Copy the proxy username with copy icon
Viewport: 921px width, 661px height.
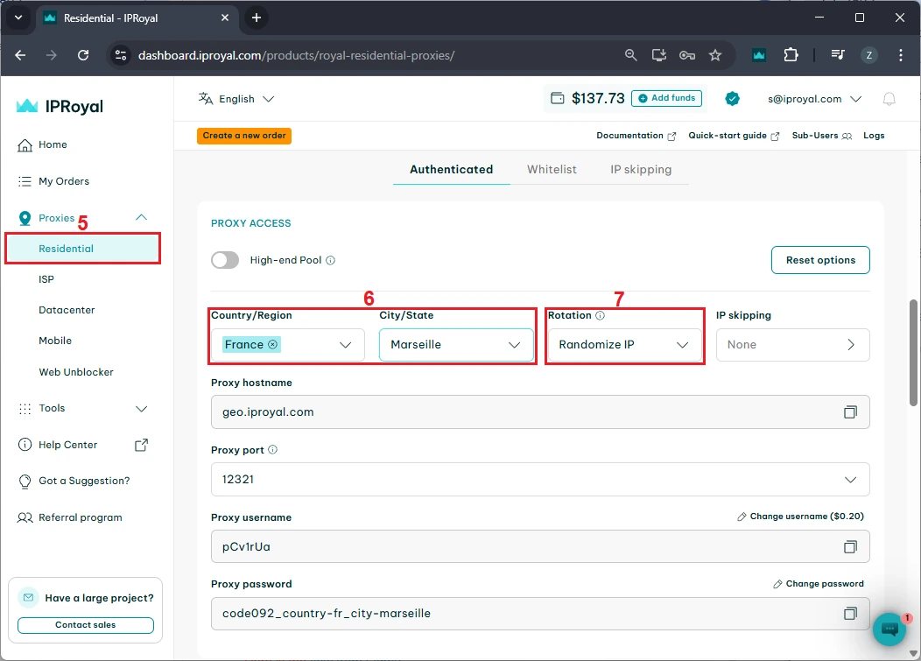tap(849, 546)
